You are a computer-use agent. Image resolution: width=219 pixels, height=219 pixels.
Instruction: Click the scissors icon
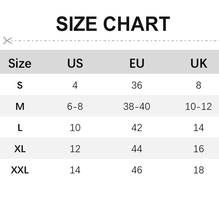(8, 41)
